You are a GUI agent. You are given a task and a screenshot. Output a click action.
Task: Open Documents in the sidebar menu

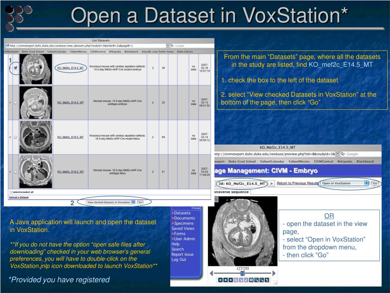[185, 218]
